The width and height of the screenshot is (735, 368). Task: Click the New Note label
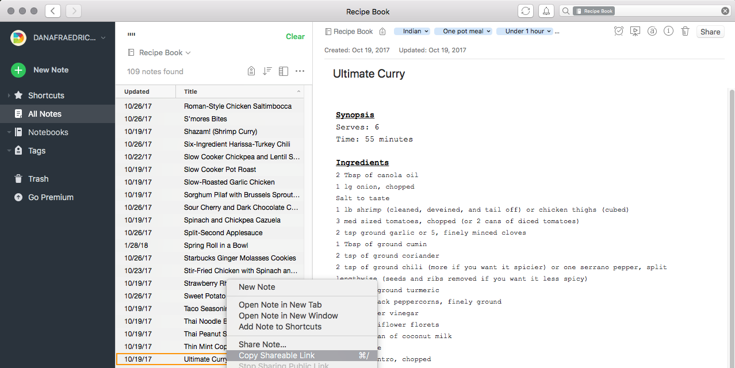pos(51,70)
